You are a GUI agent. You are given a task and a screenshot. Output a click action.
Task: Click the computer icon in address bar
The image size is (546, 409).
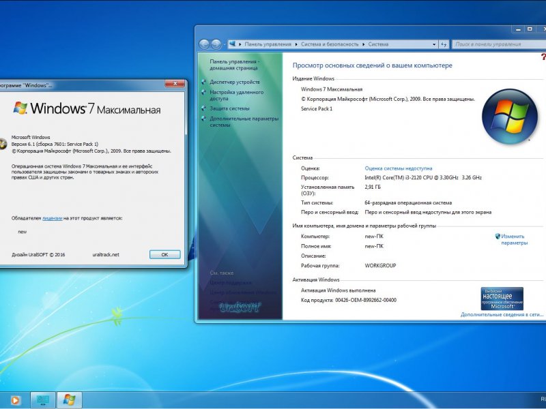click(x=232, y=44)
